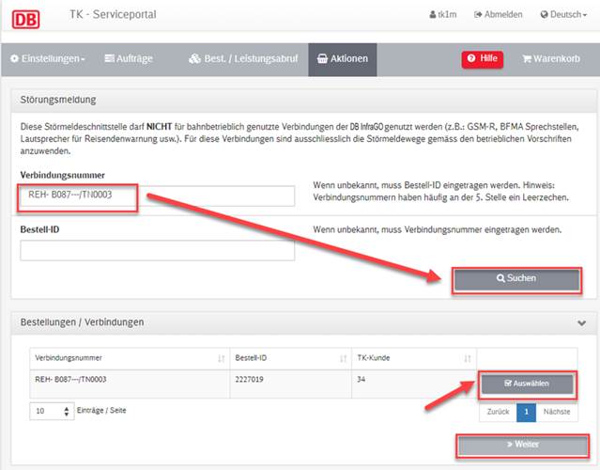Open Best. / Leistungsabruf menu item
The width and height of the screenshot is (600, 470).
click(243, 58)
